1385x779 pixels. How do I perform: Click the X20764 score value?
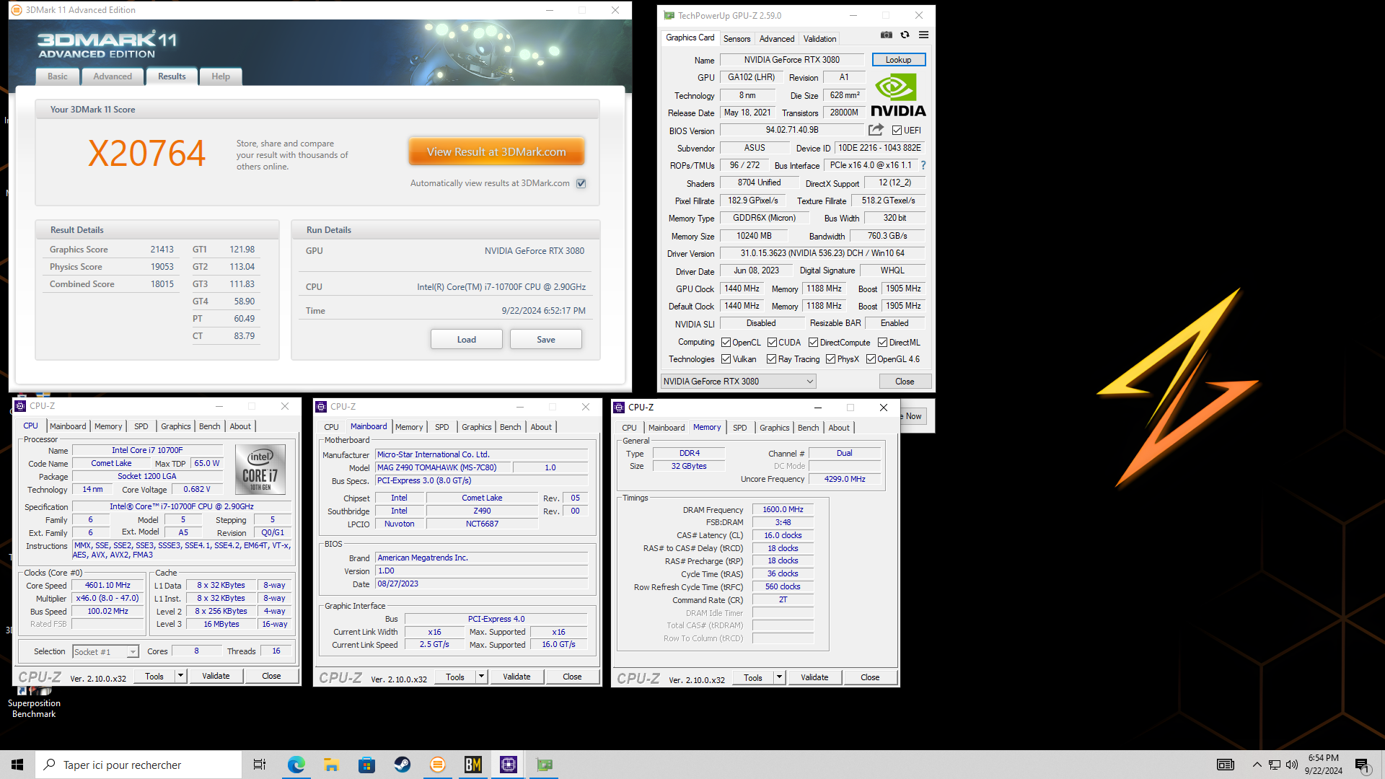click(146, 153)
